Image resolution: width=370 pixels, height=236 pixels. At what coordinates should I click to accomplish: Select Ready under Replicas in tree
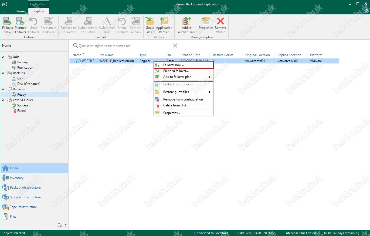22,95
